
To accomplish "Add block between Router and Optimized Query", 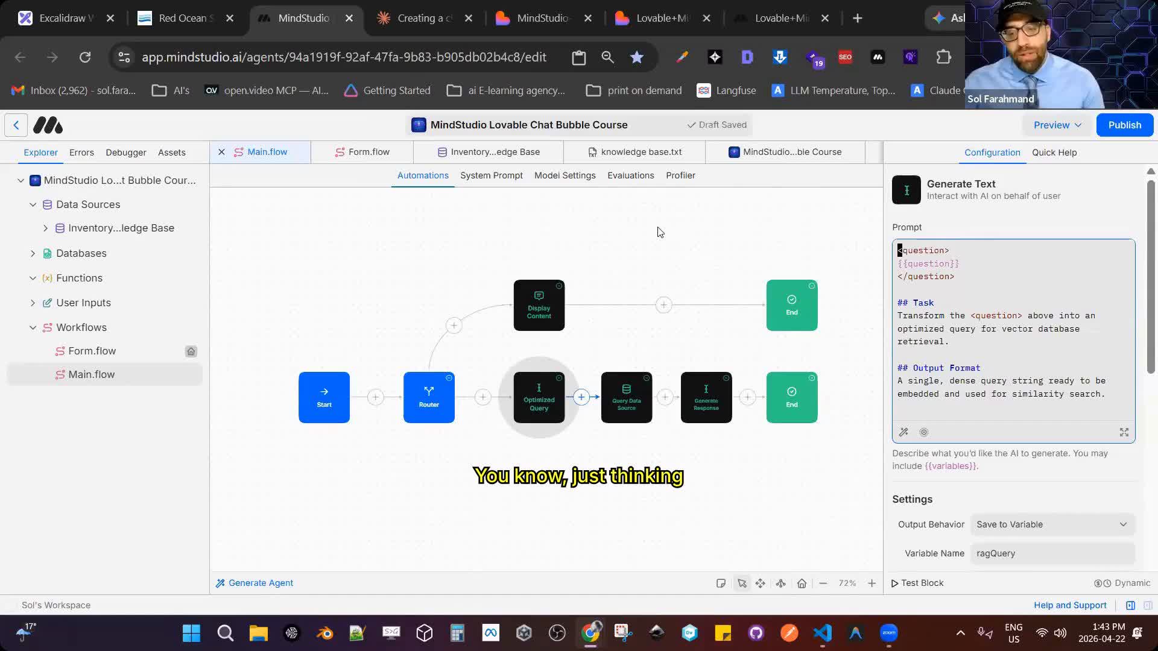I will pyautogui.click(x=482, y=397).
